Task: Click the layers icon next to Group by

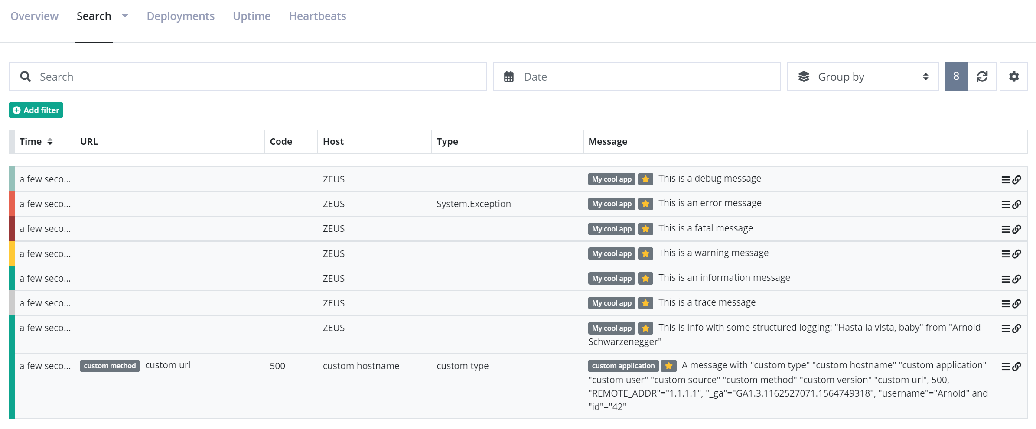Action: tap(804, 76)
